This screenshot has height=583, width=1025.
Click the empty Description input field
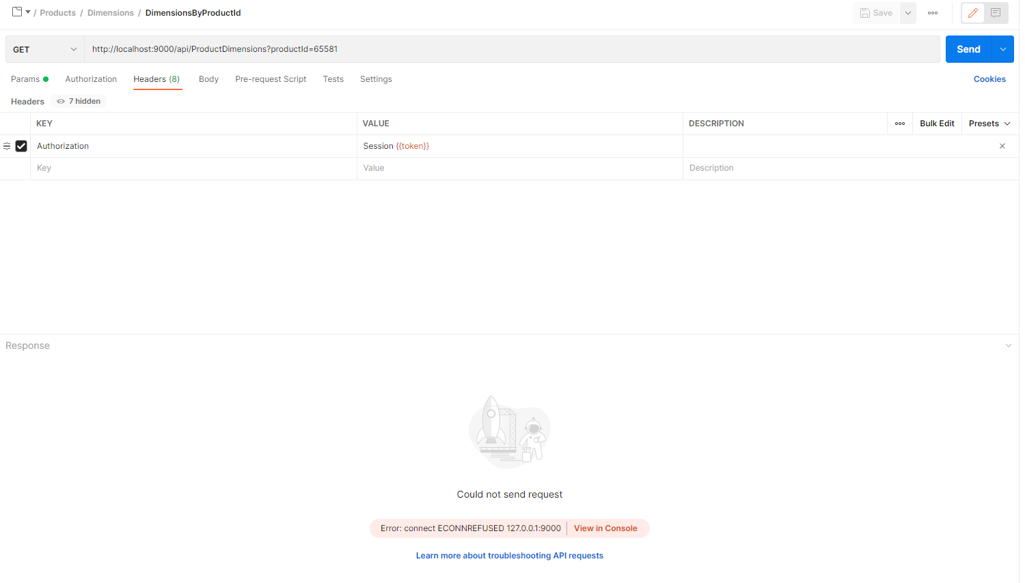click(x=851, y=168)
